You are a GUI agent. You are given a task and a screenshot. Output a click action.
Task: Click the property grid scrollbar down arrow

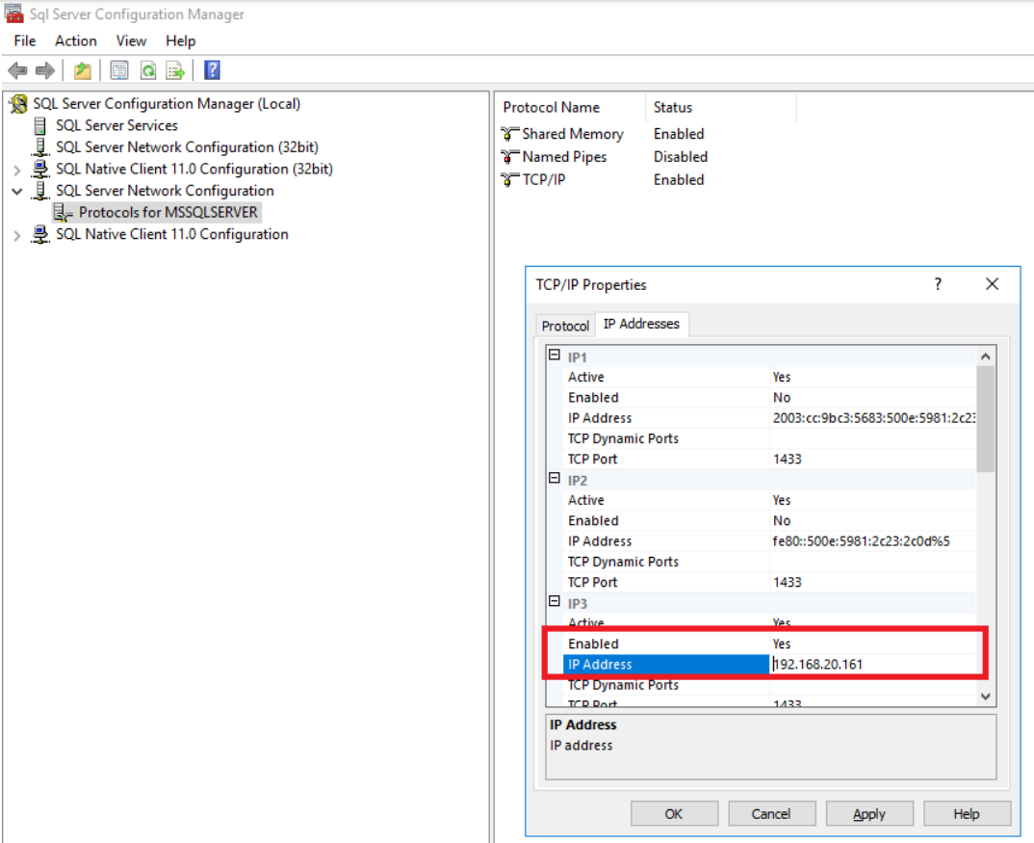(x=985, y=696)
